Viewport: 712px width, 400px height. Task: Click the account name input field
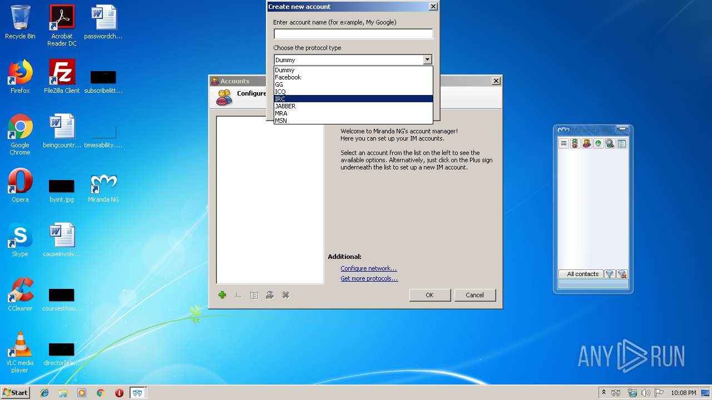[x=353, y=34]
